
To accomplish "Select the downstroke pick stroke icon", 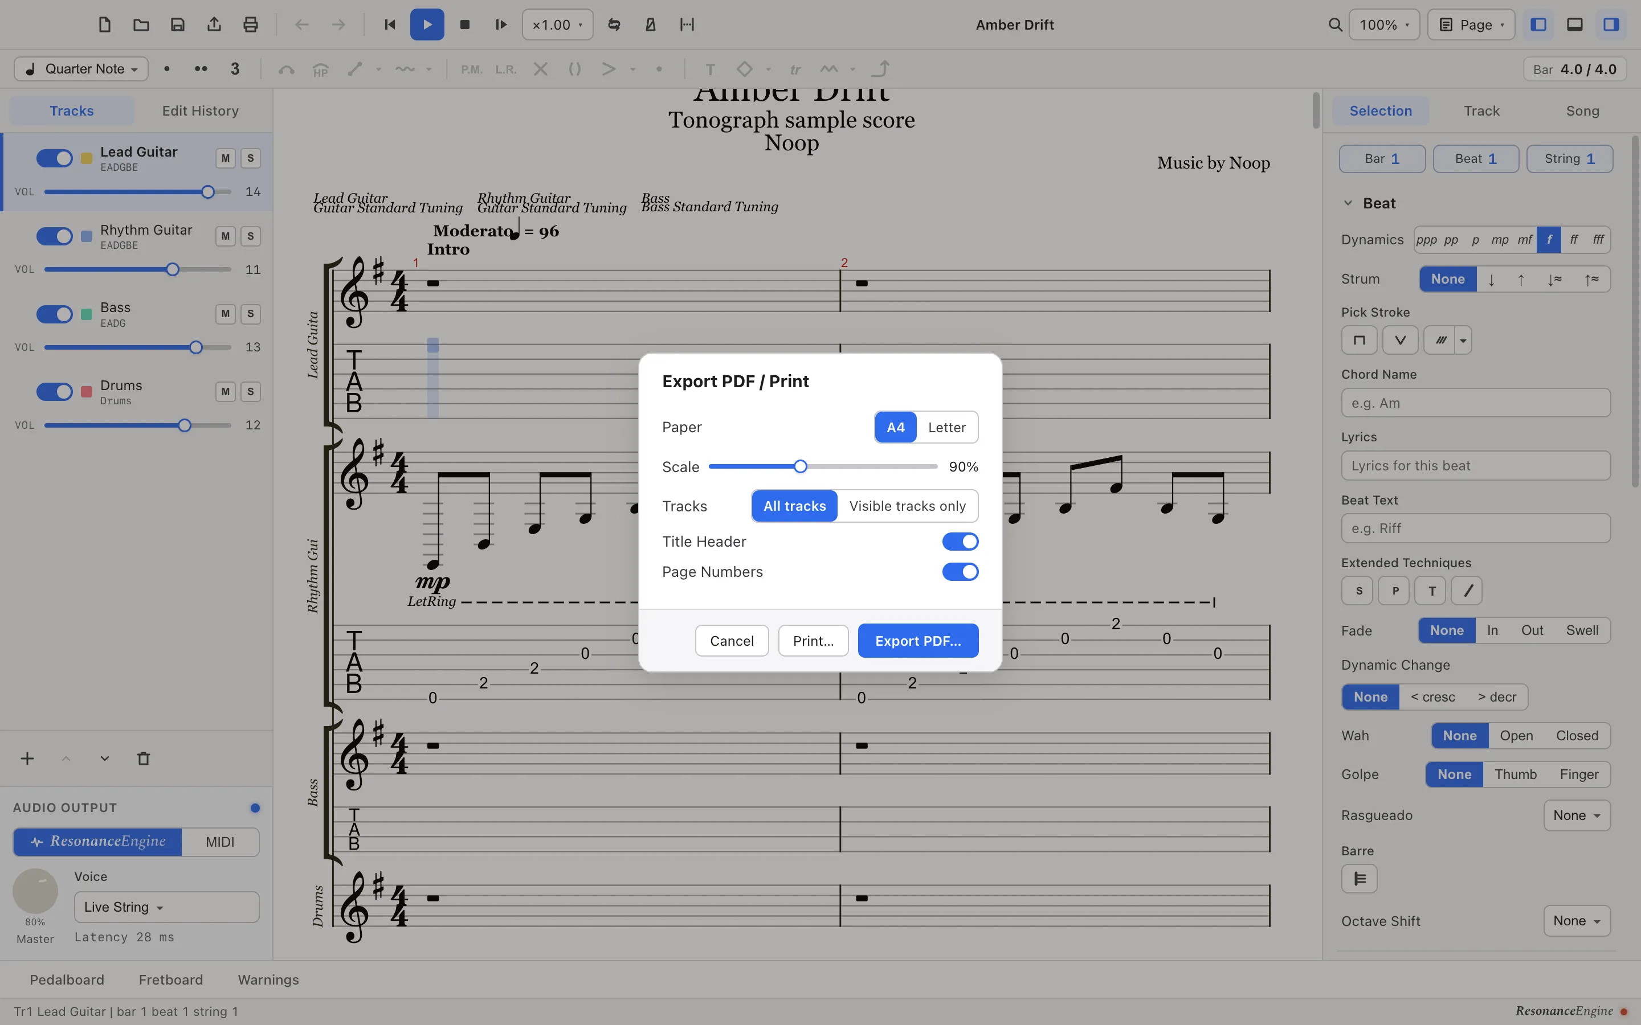I will pos(1359,341).
